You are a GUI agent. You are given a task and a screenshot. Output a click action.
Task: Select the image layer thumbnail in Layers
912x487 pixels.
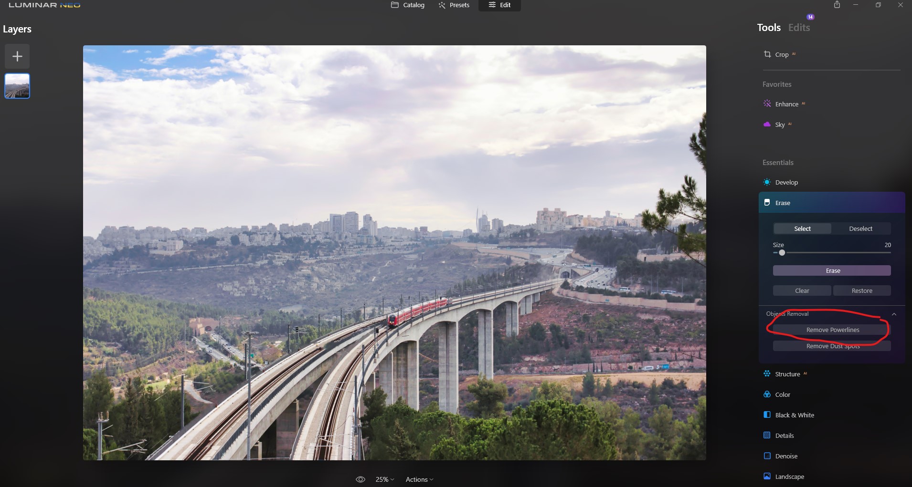click(x=17, y=86)
